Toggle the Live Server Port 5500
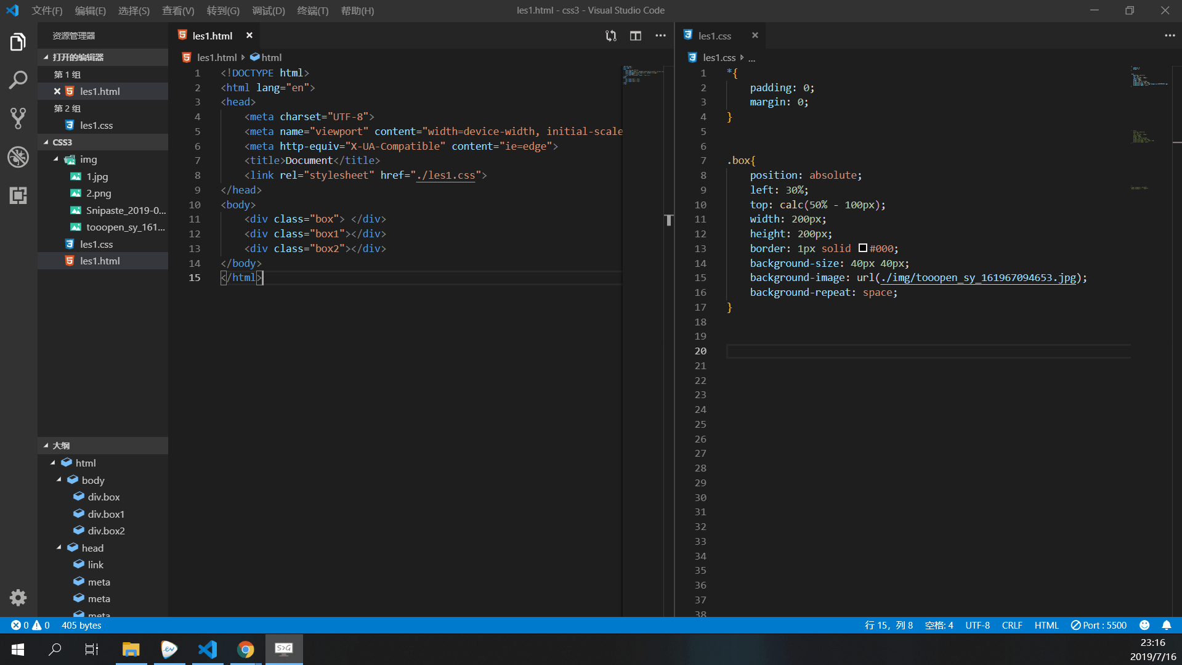 pos(1099,625)
